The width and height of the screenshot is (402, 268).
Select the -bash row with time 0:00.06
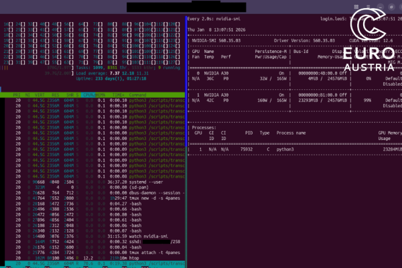95,226
